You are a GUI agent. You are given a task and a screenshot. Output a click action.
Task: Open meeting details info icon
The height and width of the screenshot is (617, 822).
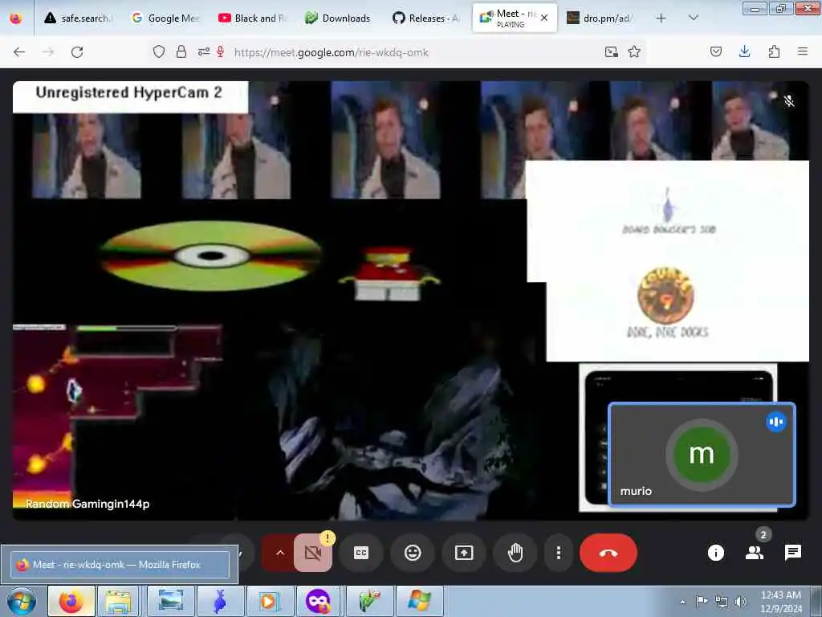715,553
